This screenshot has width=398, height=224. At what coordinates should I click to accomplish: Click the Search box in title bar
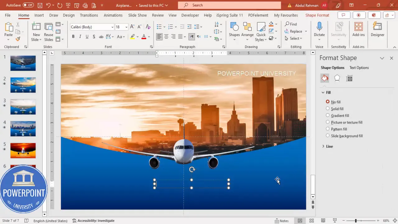coord(229,5)
